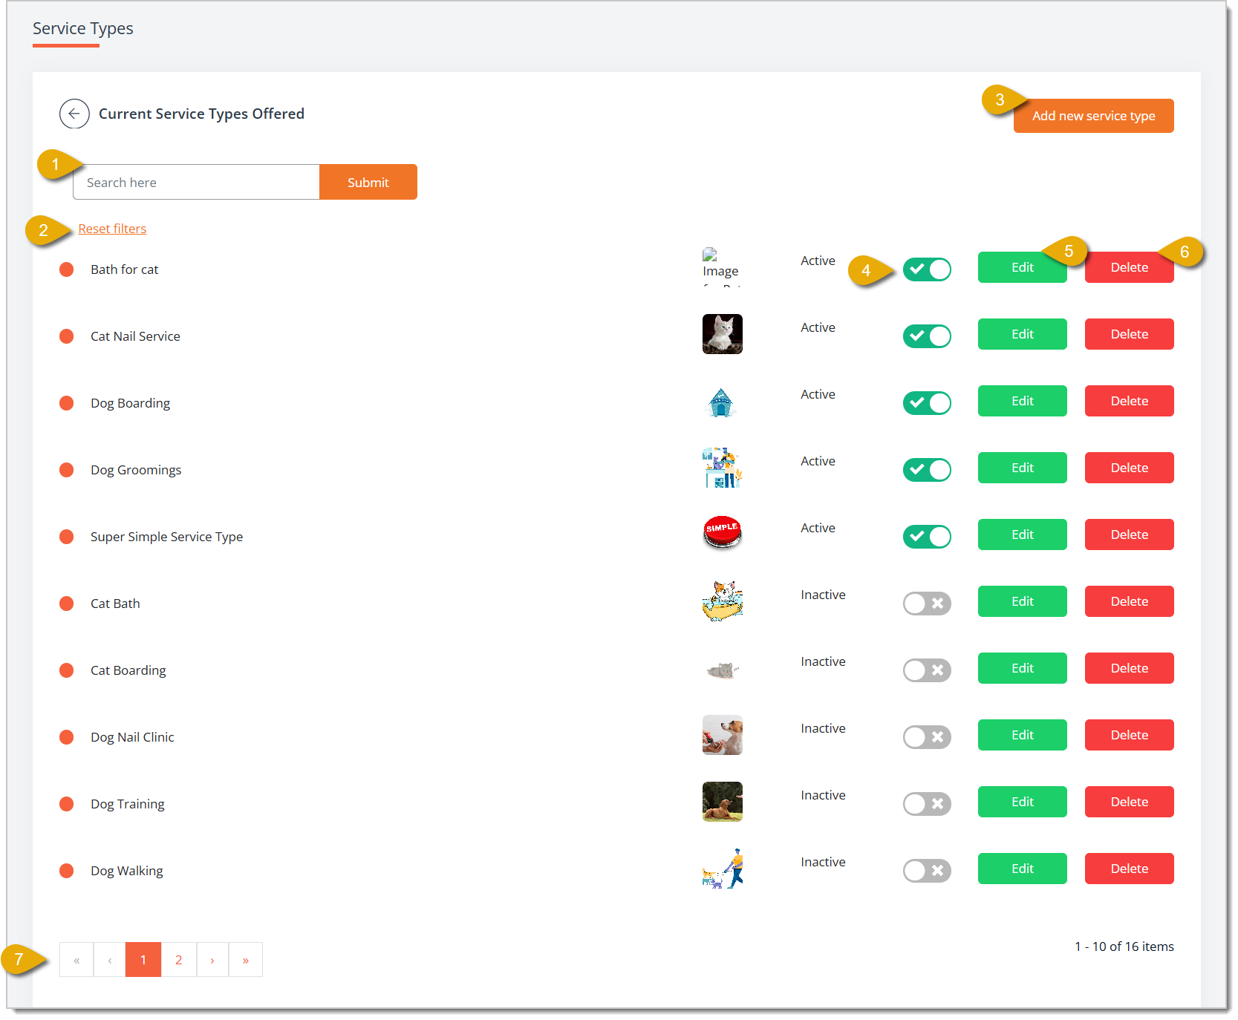Click the Dog Walking illustration icon
Viewport: 1238px width, 1020px height.
click(x=722, y=869)
